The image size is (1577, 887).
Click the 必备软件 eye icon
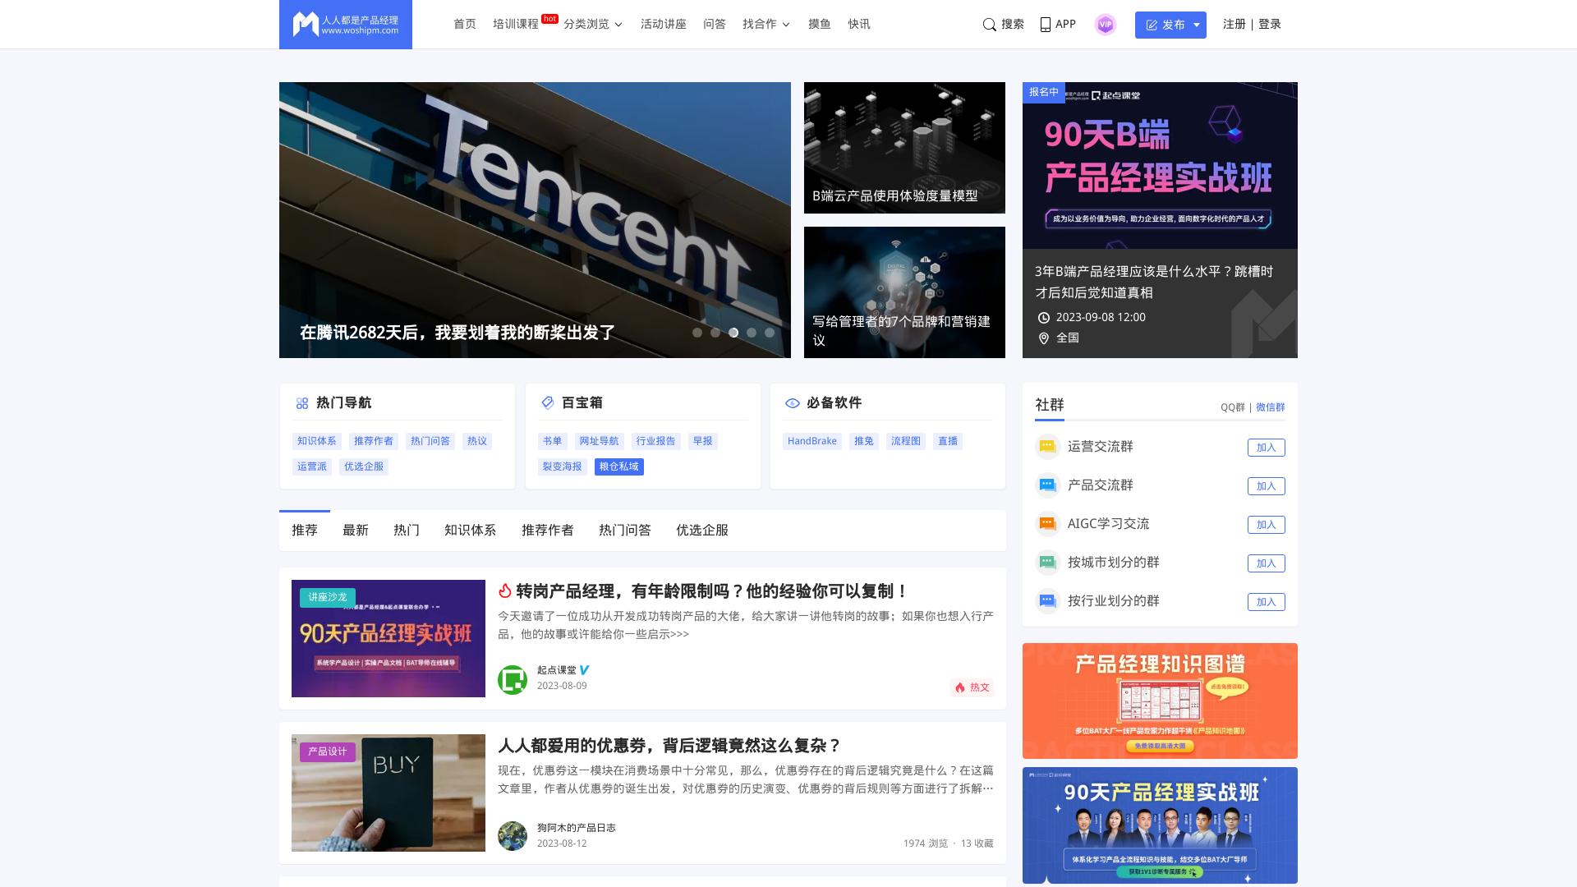[x=793, y=403]
